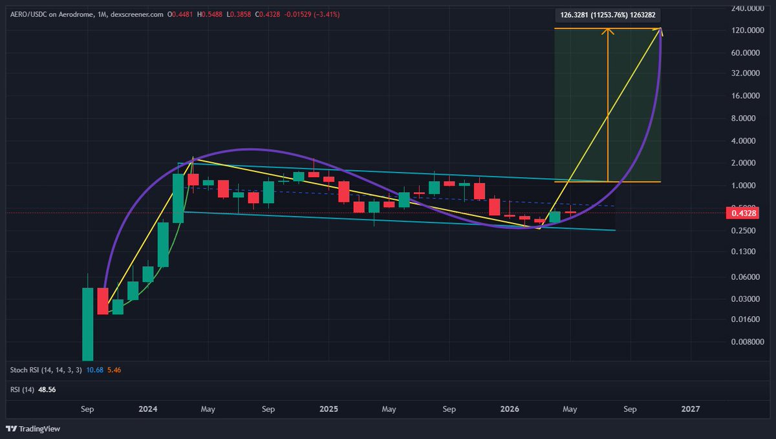Click the 0.01600 price axis label
The image size is (776, 439).
coord(747,319)
